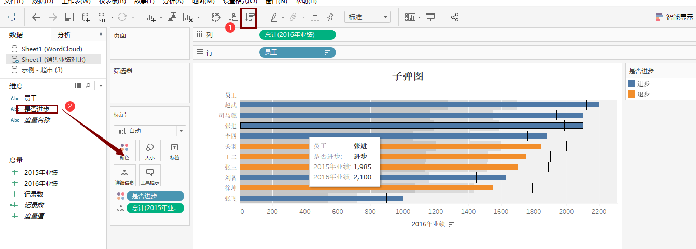
Task: Click the 标签 marks button
Action: click(175, 150)
